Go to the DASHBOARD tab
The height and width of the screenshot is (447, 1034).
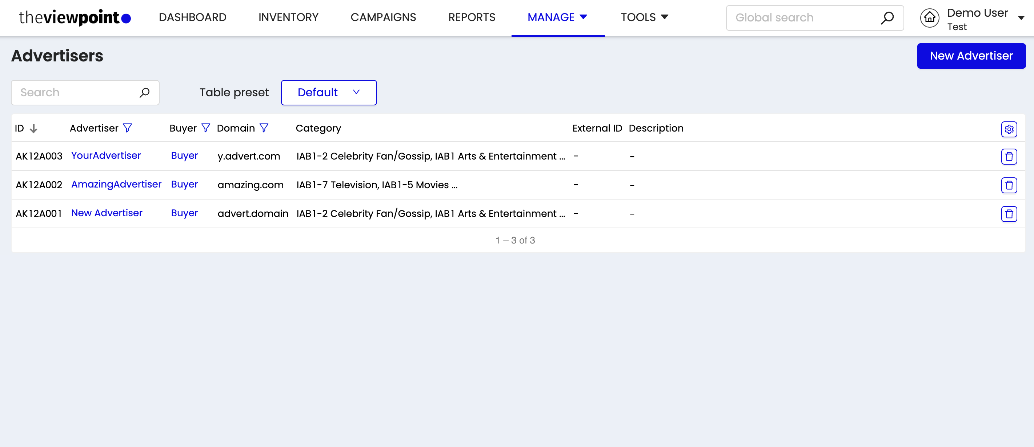pyautogui.click(x=193, y=17)
